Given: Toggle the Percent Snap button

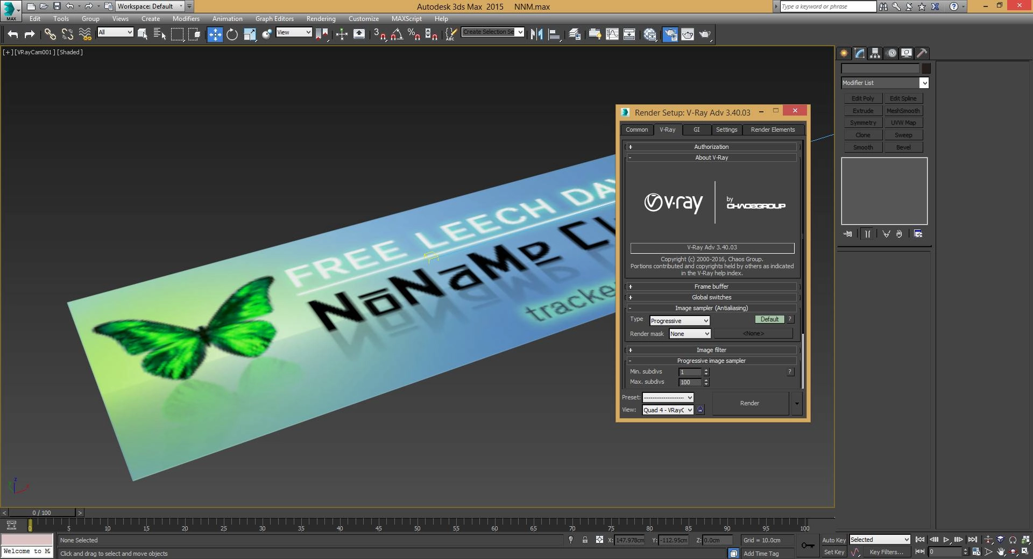Looking at the screenshot, I should [414, 34].
